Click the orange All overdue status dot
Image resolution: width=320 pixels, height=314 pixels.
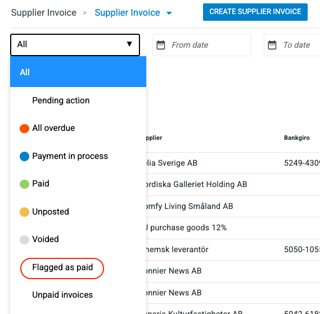(24, 129)
